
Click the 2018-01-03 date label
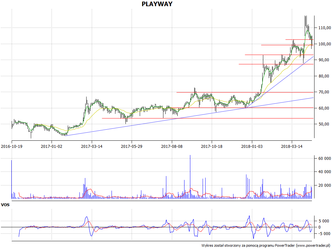[x=252, y=146]
